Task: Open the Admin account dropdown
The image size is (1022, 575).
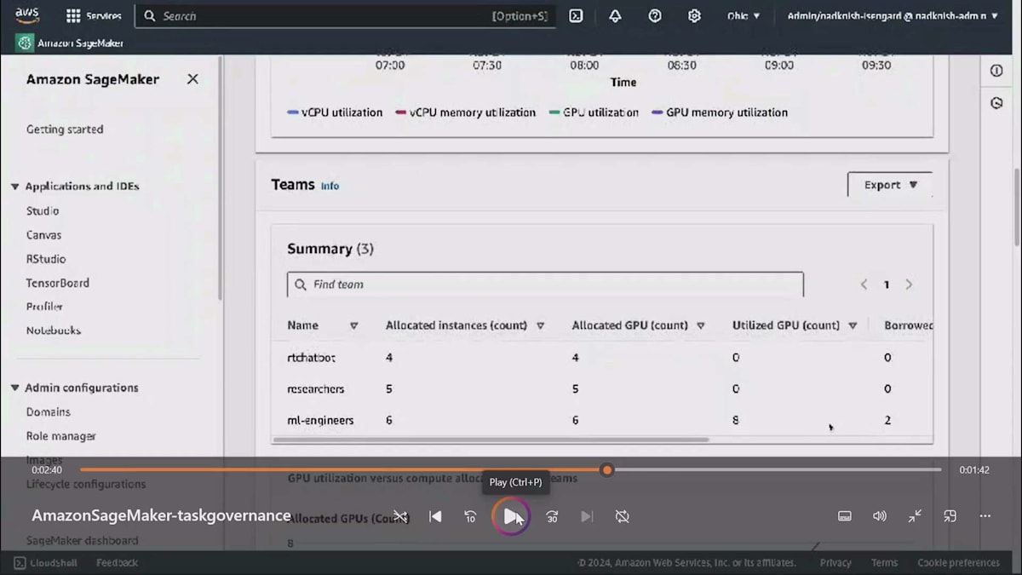Action: (893, 16)
